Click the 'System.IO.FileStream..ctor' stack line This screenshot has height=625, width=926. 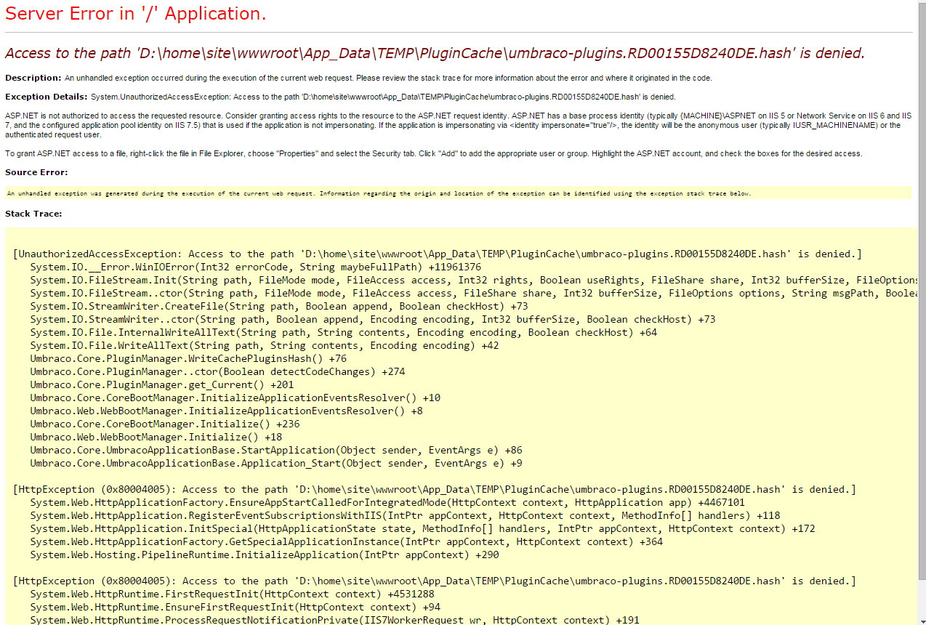click(x=473, y=293)
